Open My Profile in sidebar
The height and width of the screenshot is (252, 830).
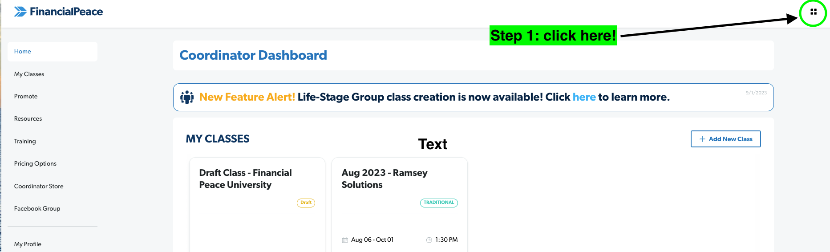28,244
